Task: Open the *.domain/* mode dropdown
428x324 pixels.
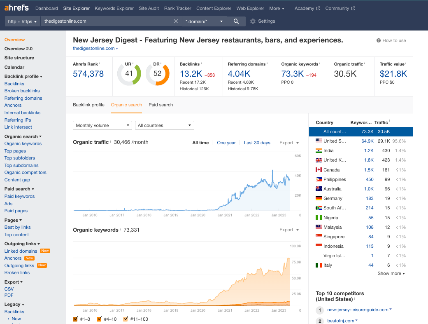Action: click(x=204, y=21)
